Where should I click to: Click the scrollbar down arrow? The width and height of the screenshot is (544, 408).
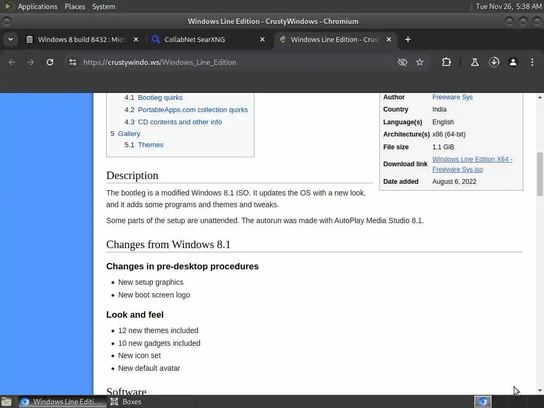540,390
